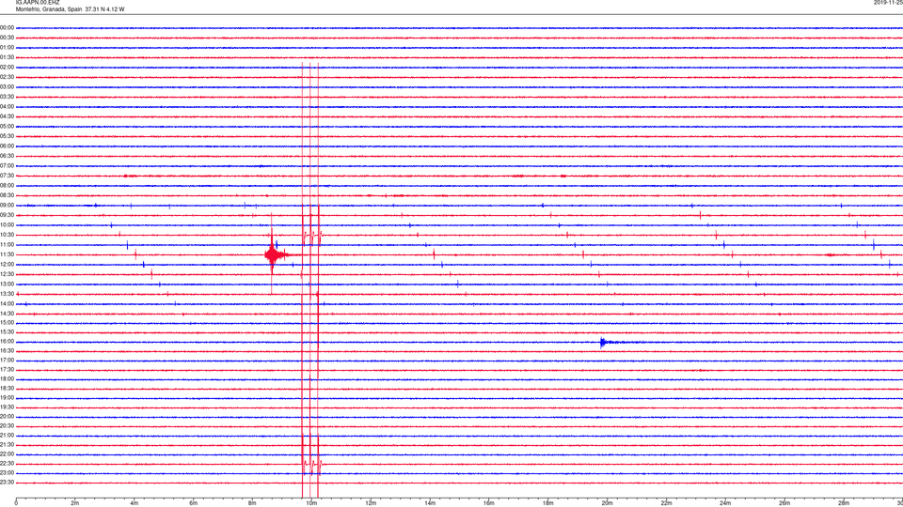
Task: Select the 12:00 row label
Action: pos(7,265)
